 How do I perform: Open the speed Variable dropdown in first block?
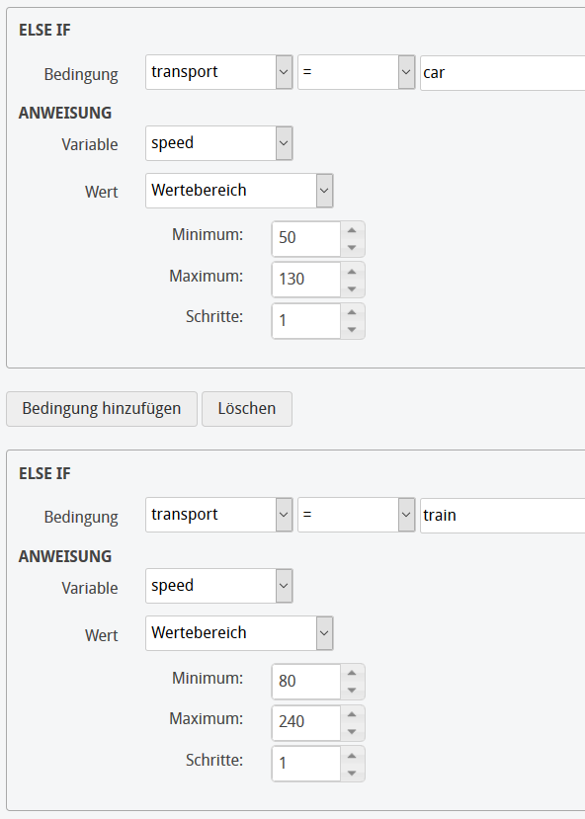click(283, 143)
